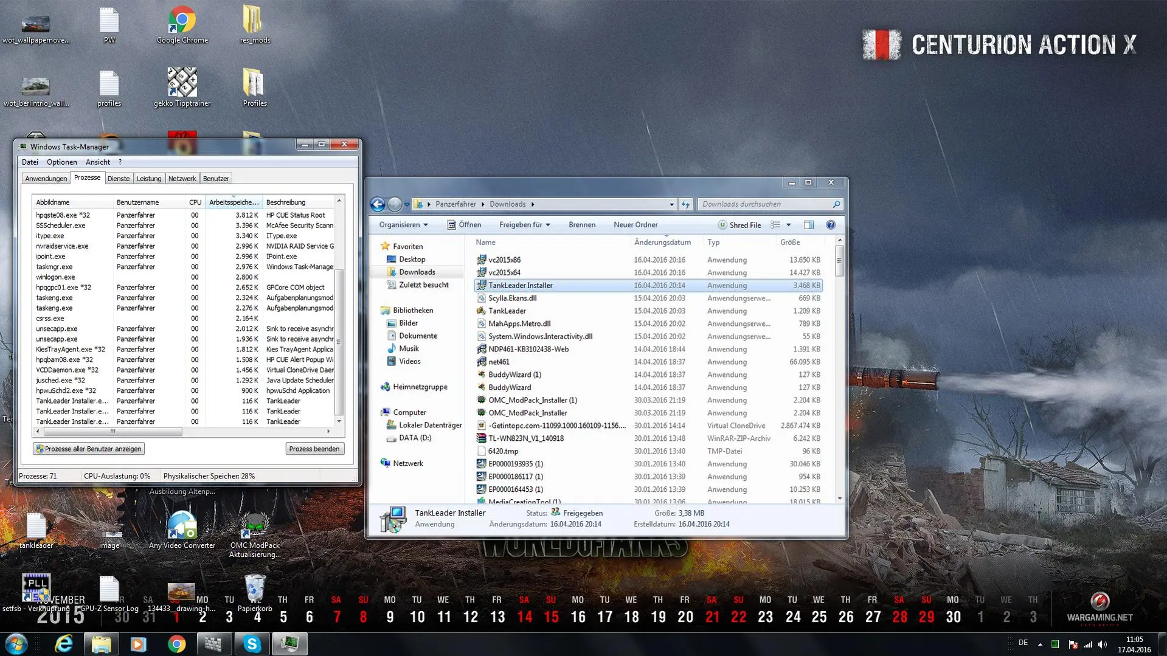Click Brennen in Explorer toolbar
Image resolution: width=1167 pixels, height=656 pixels.
[582, 225]
